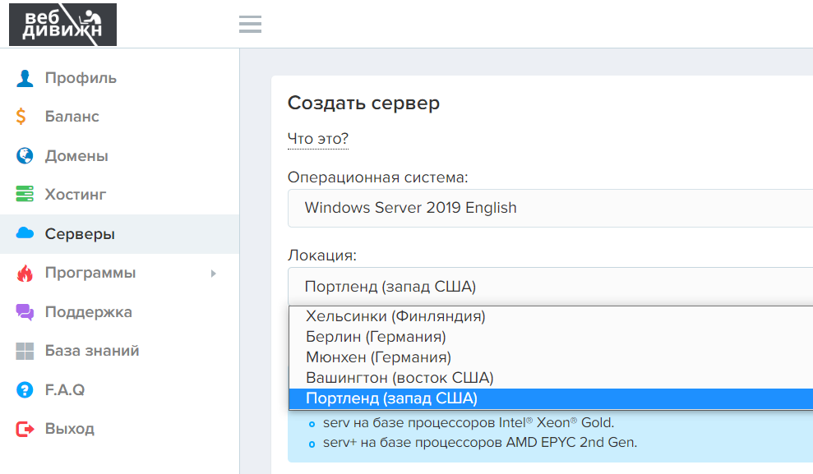Click the Выход logout icon
The image size is (813, 474).
25,429
